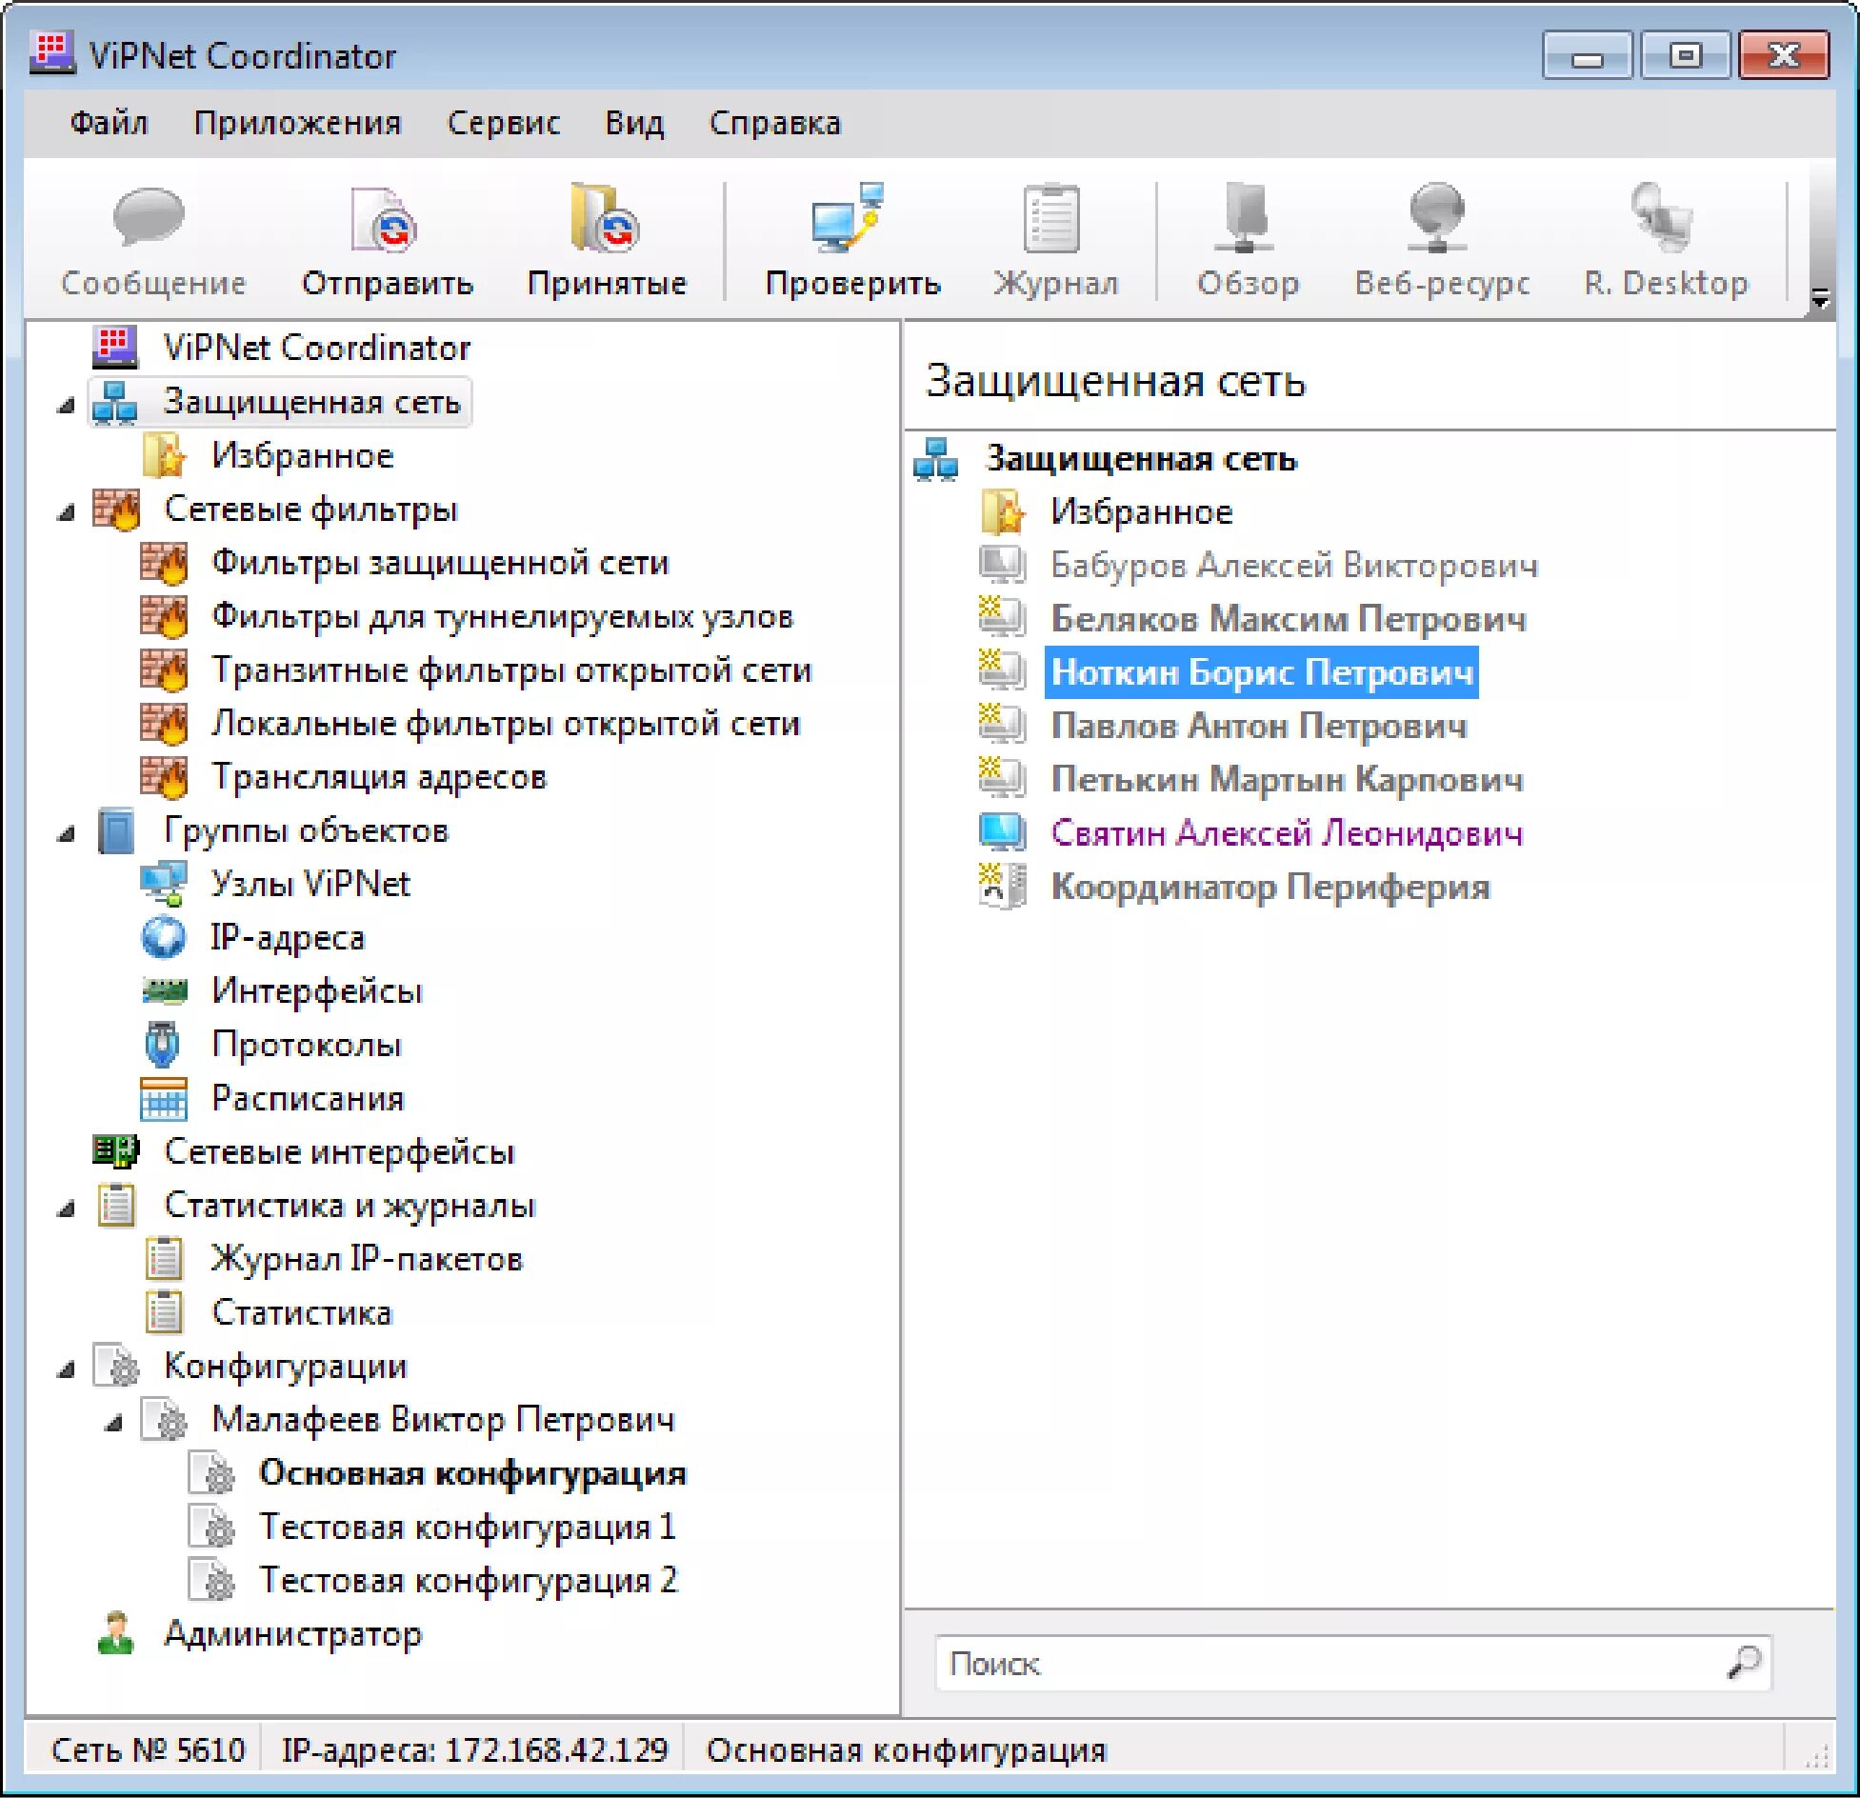Select Защищенная сеть header in right pane

1140,458
